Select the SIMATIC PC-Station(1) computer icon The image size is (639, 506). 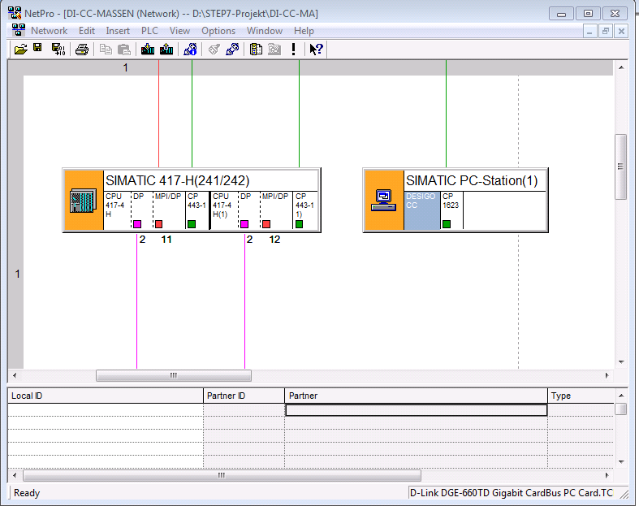pyautogui.click(x=383, y=201)
